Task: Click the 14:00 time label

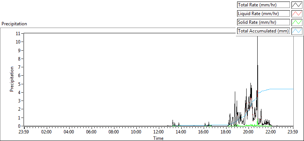Action: pyautogui.click(x=181, y=132)
